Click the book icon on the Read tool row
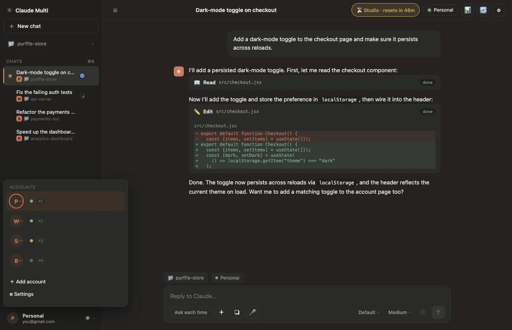512x330 pixels. coord(197,82)
